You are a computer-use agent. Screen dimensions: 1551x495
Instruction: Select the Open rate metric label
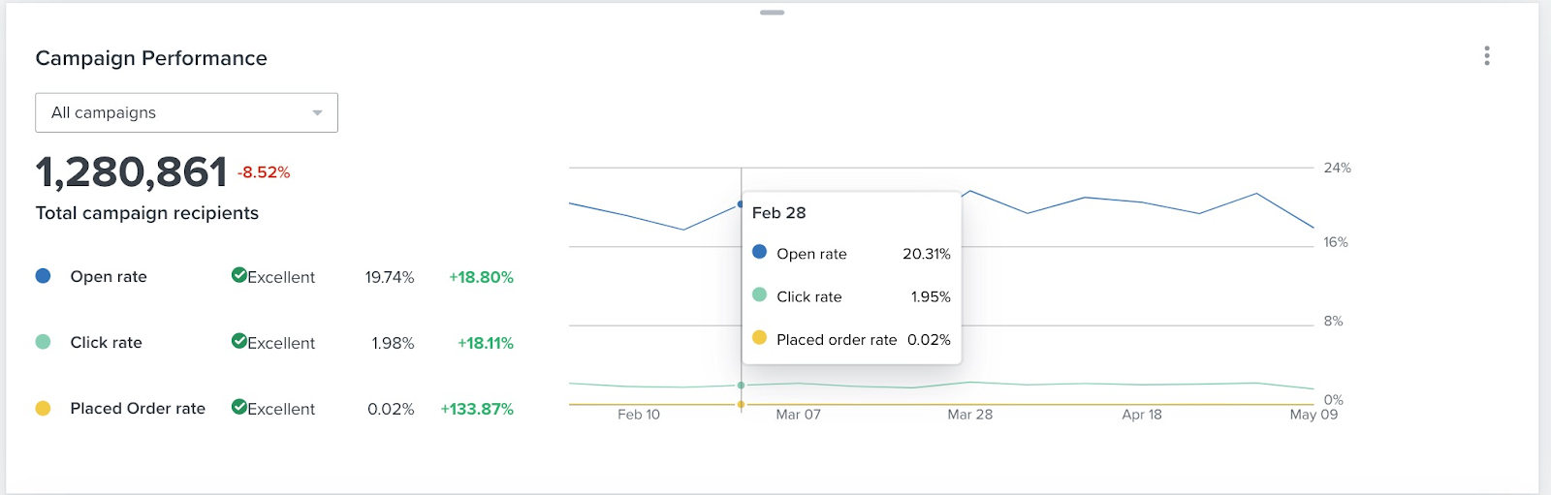click(x=109, y=277)
